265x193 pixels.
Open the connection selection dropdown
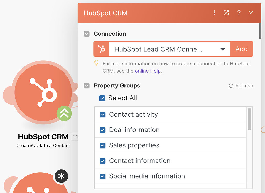(x=223, y=49)
